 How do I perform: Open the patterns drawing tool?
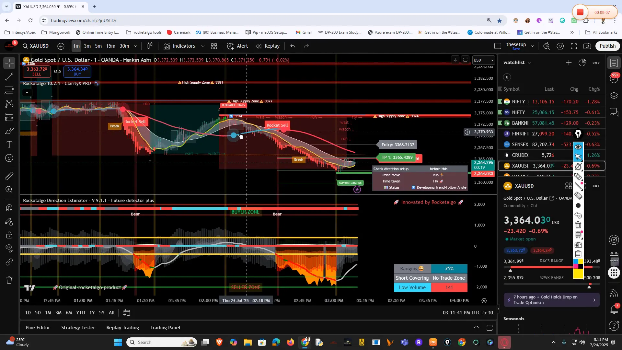[x=9, y=104]
